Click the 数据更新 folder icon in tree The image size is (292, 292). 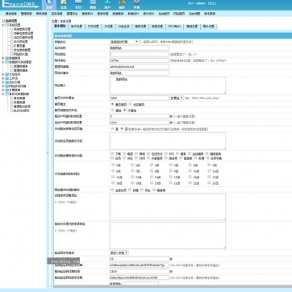tap(7, 58)
